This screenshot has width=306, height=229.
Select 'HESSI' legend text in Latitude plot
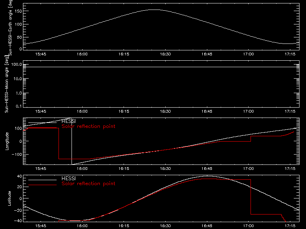click(68, 178)
